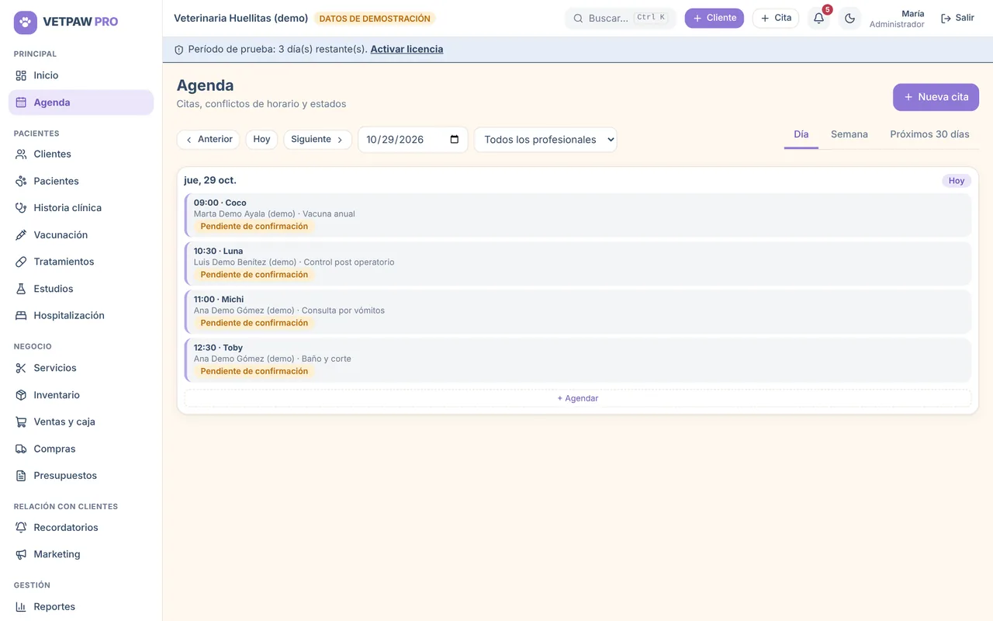993x621 pixels.
Task: Click the Salir logout button
Action: pyautogui.click(x=957, y=18)
